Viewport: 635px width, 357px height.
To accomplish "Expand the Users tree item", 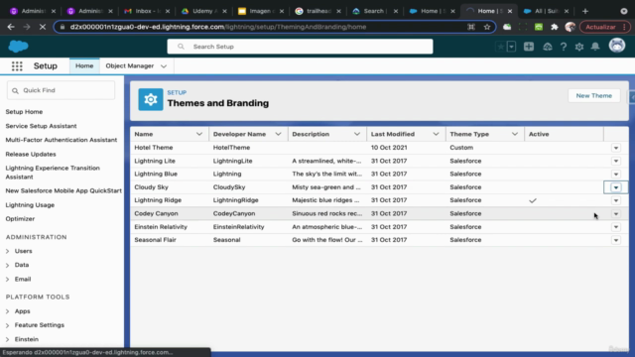I will 7,251.
